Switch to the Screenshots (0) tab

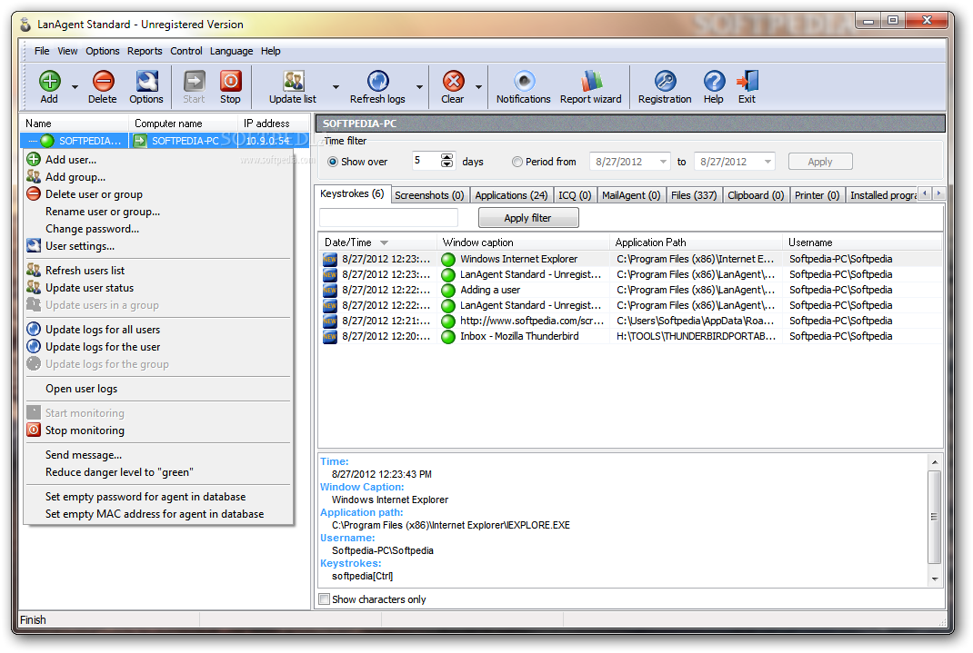pyautogui.click(x=429, y=195)
